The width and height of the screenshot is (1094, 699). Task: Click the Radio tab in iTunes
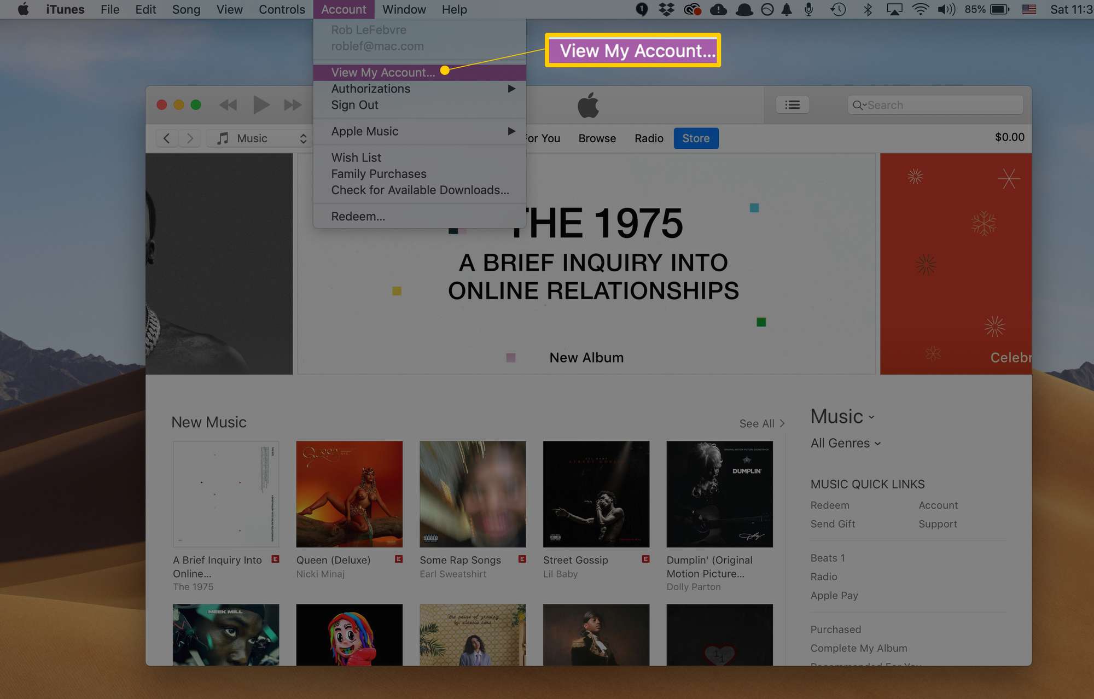(x=648, y=138)
